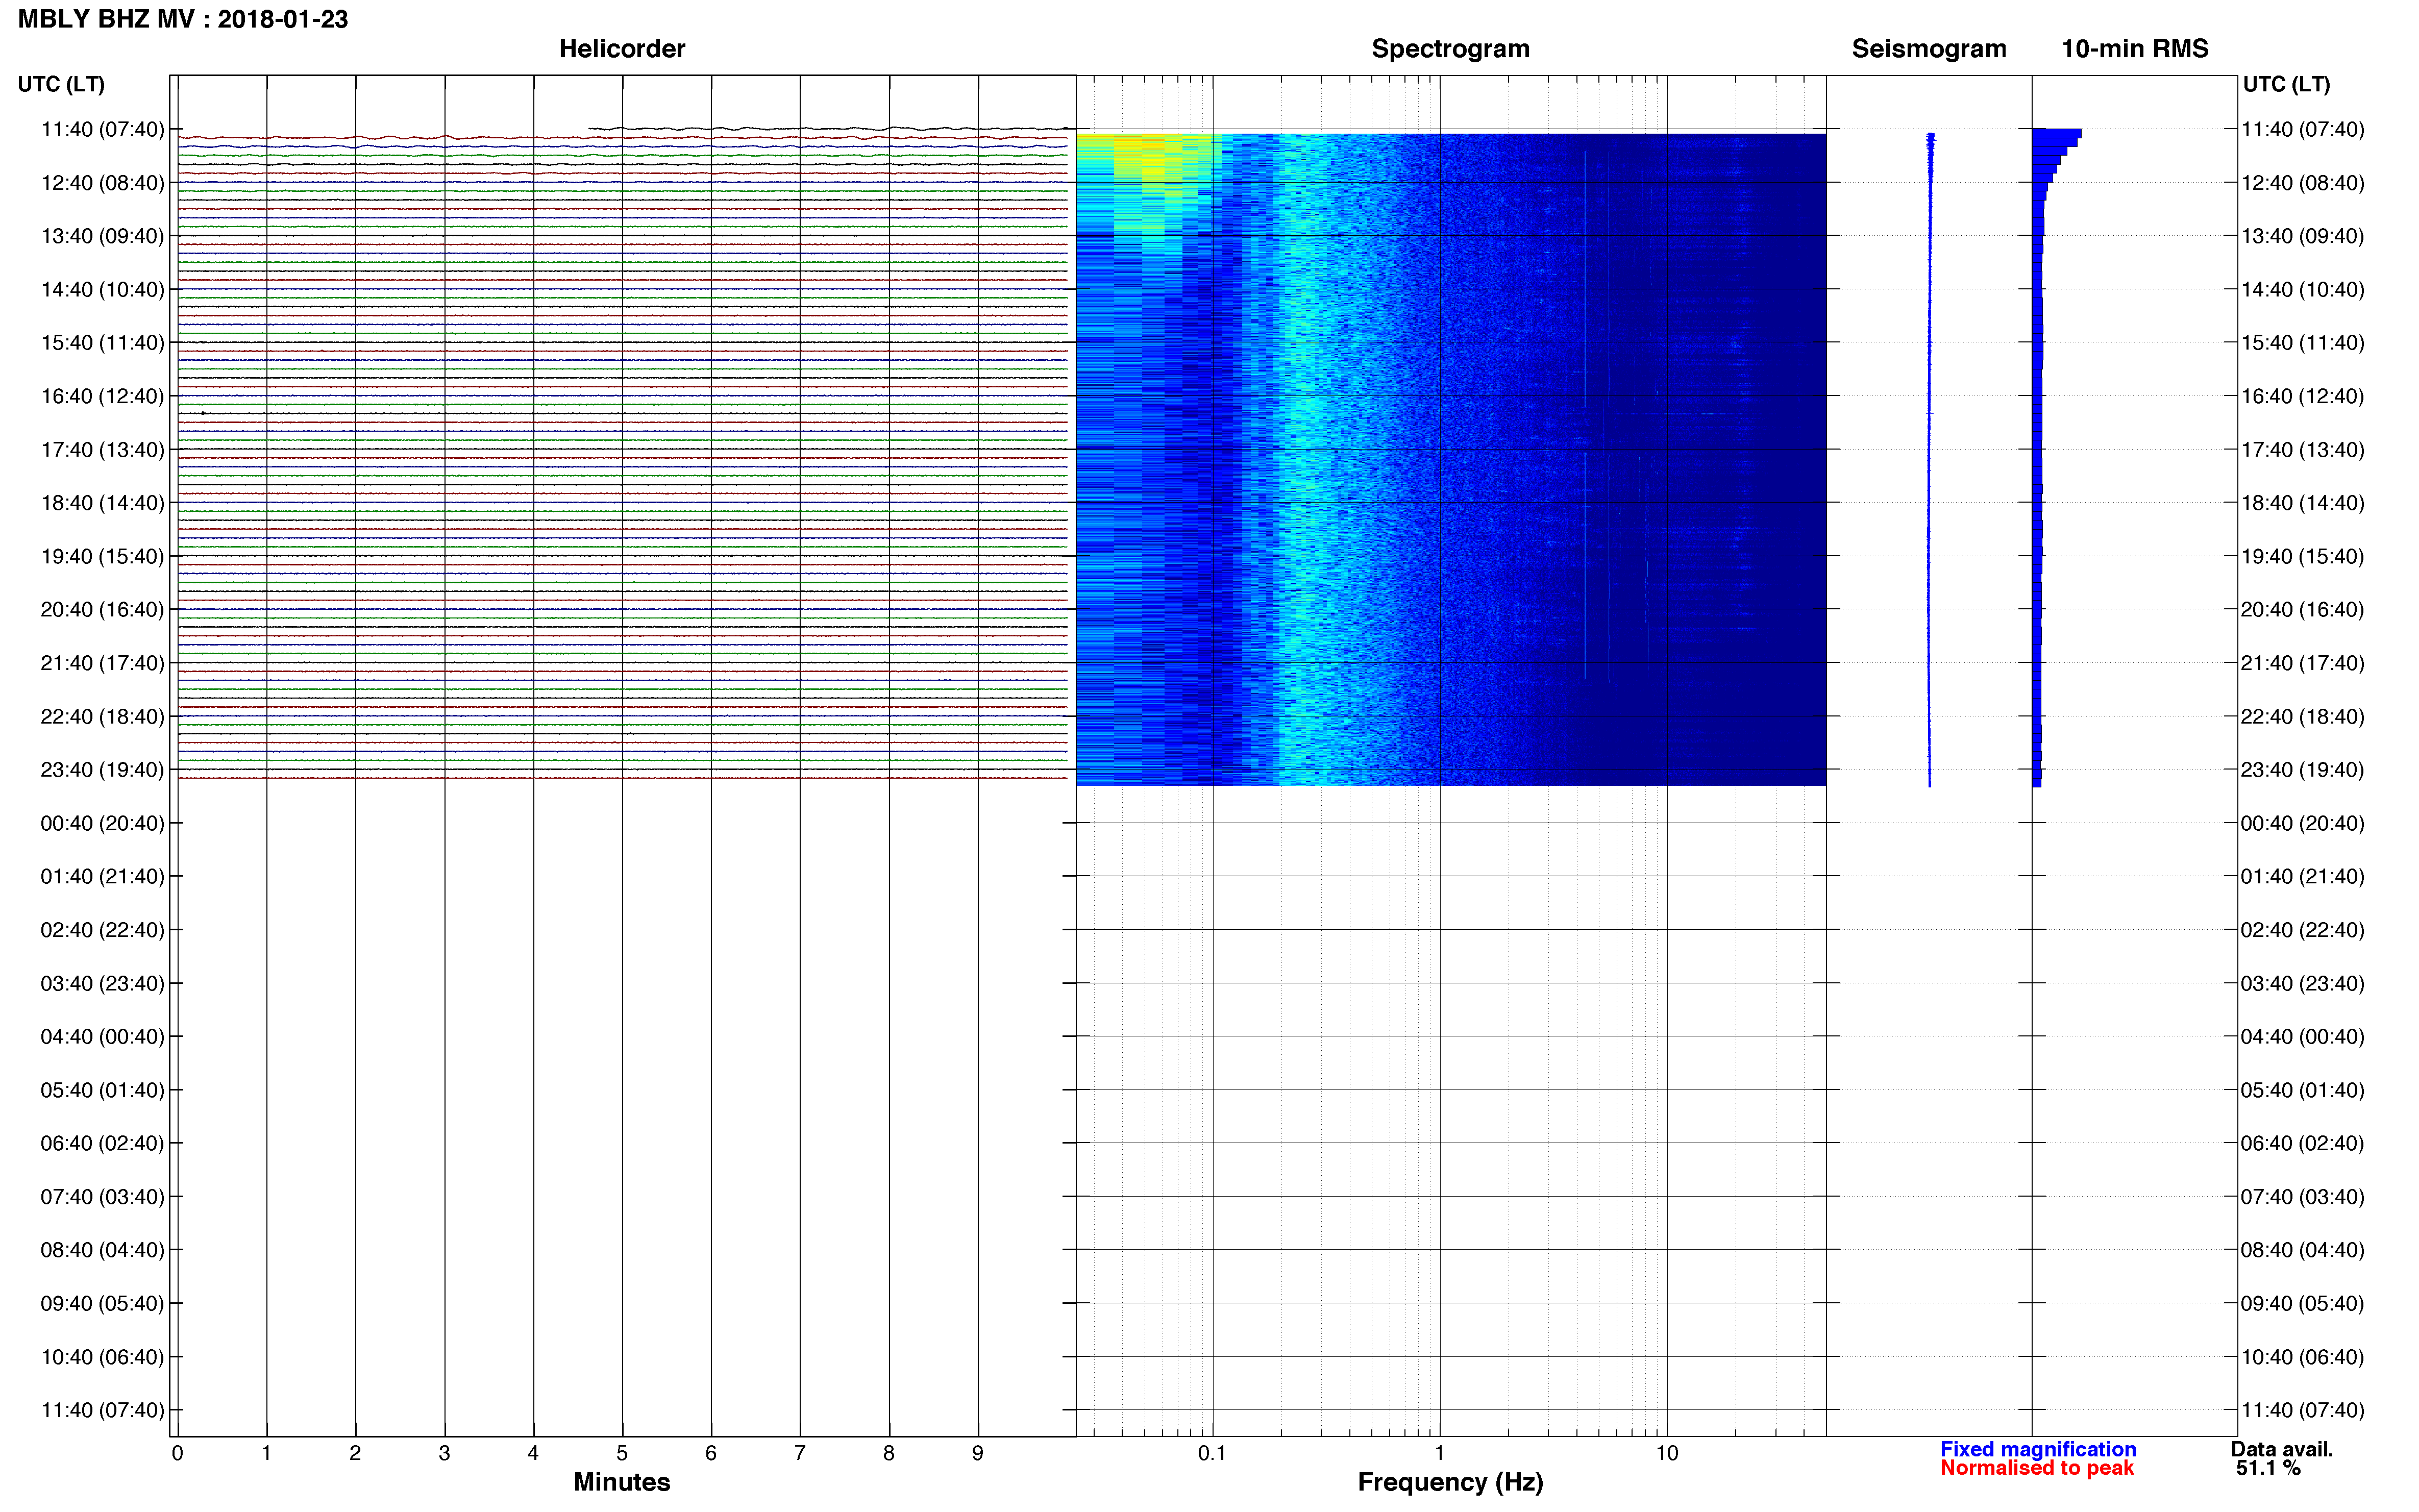Click right-axis time label 08:40 (04:40)
Screen dimensions: 2419x1512
(2302, 1250)
